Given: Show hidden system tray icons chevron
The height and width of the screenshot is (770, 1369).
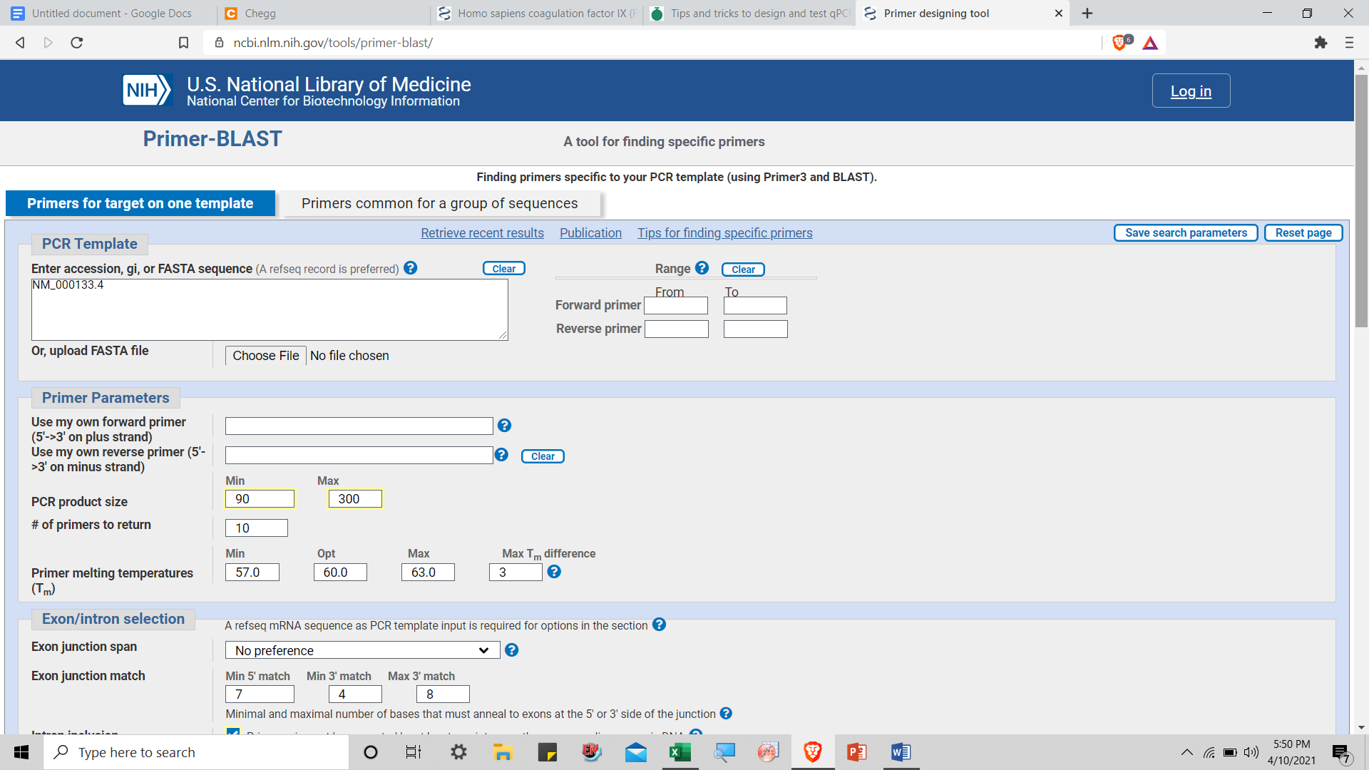Looking at the screenshot, I should (1186, 752).
